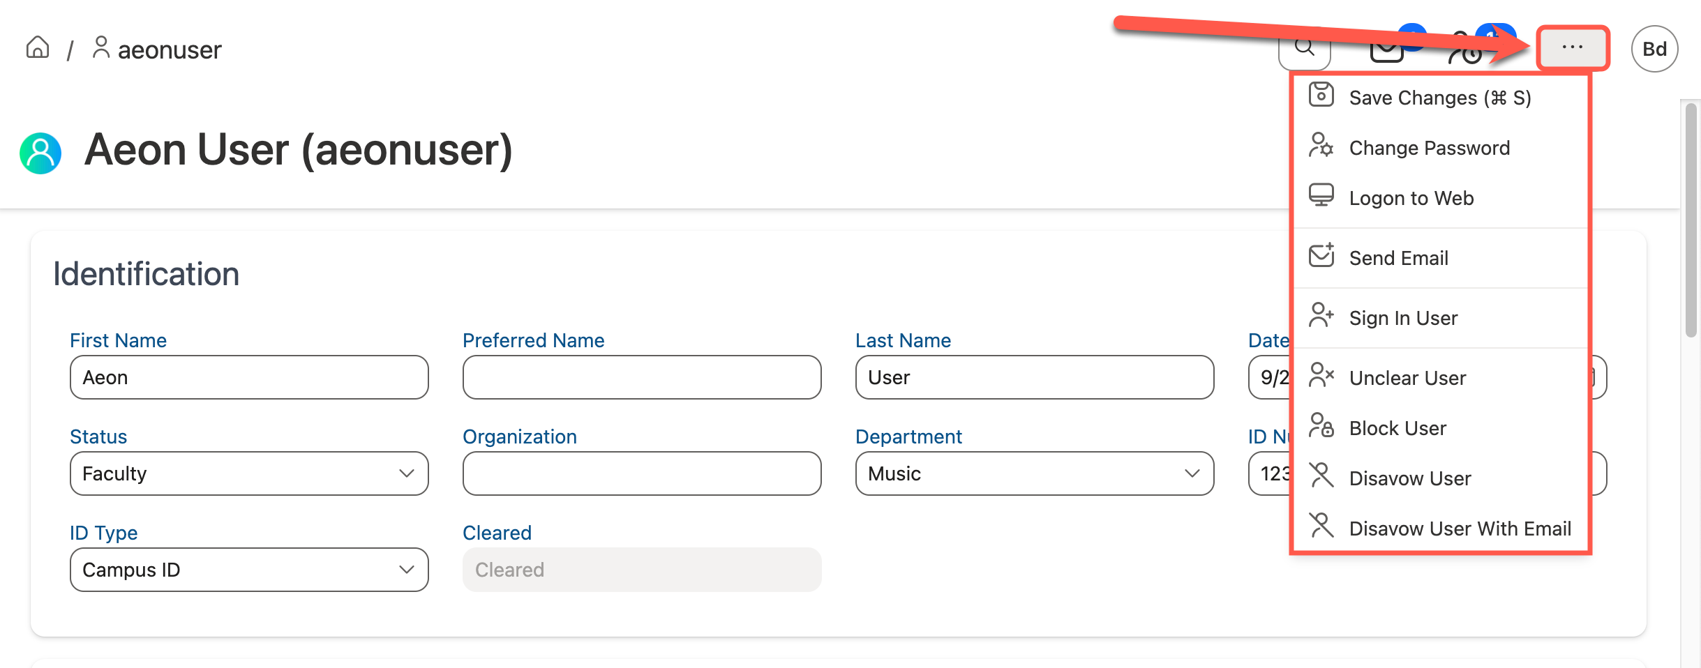Click the Save Changes icon in the menu
The height and width of the screenshot is (668, 1701).
(1321, 96)
